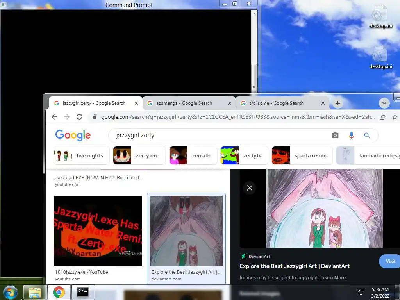Search by image using camera icon

335,136
